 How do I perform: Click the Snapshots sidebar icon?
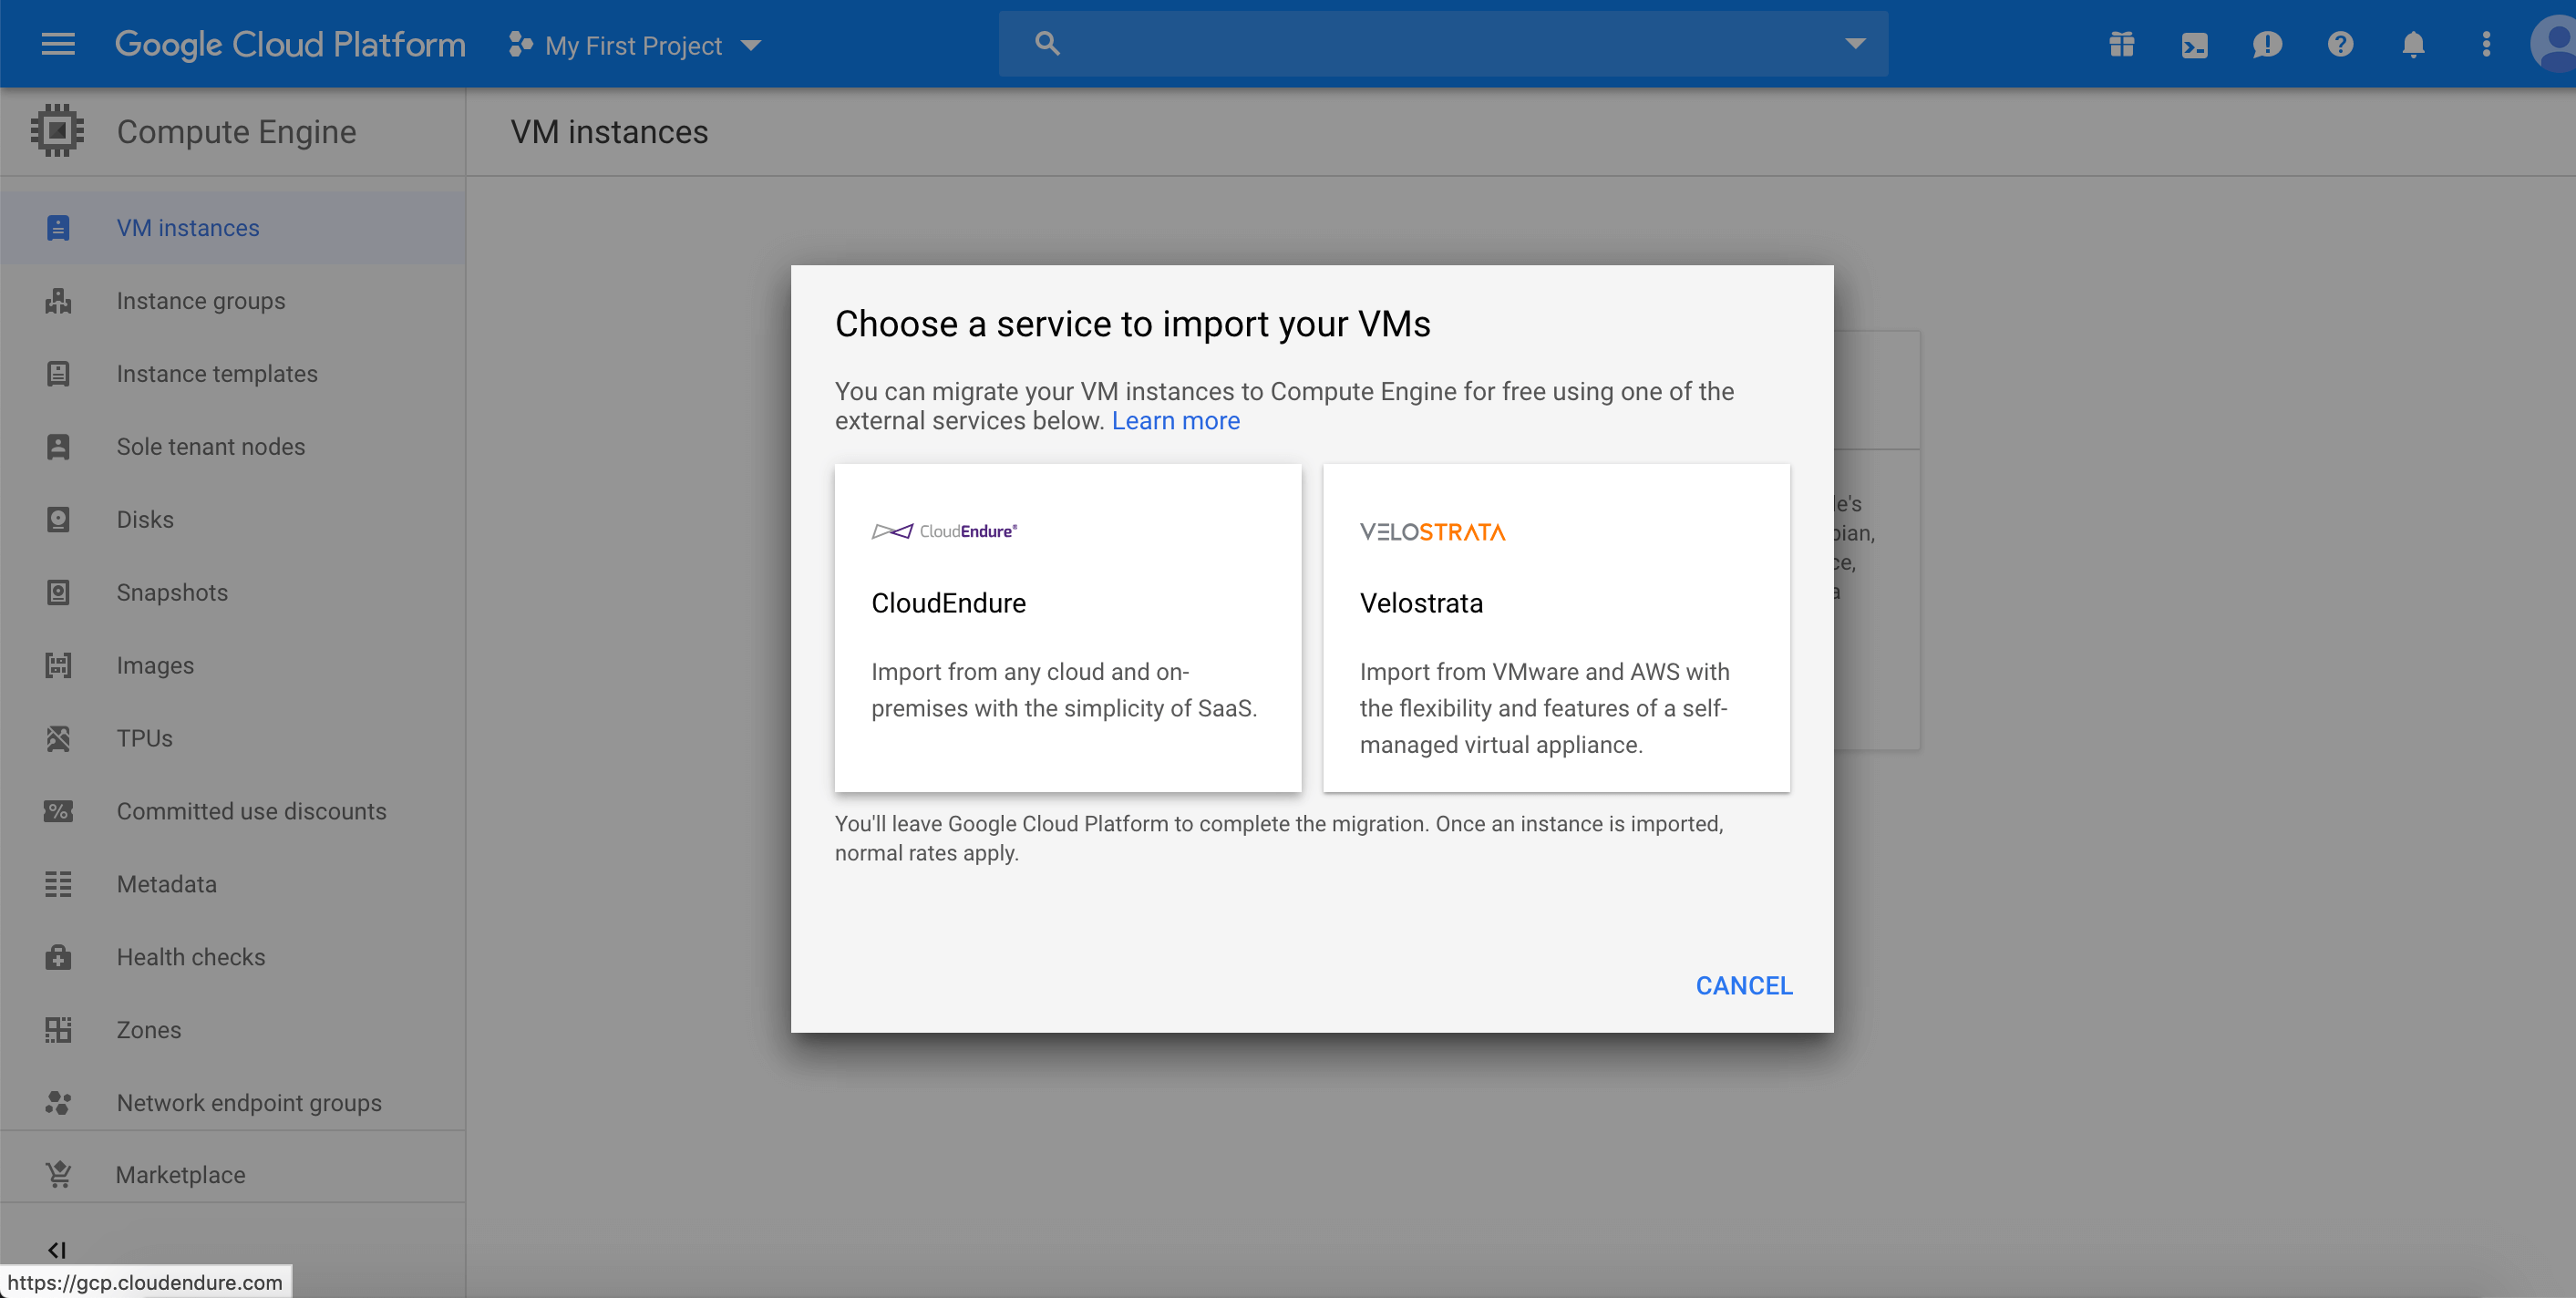tap(58, 593)
